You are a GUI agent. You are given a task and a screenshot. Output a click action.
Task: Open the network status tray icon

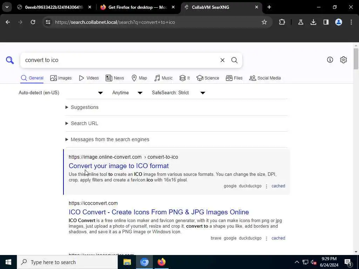(305, 262)
